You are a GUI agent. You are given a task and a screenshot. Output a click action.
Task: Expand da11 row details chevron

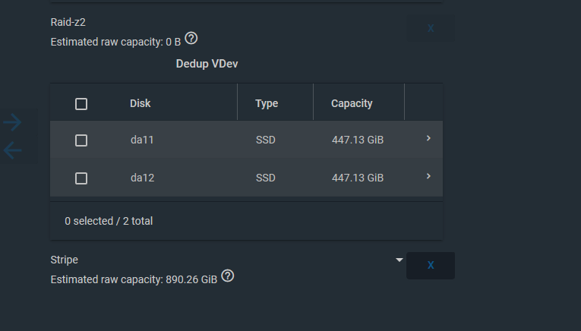[x=428, y=138]
